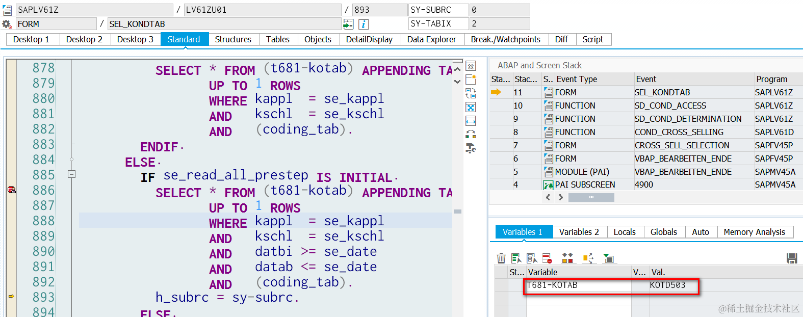The width and height of the screenshot is (803, 317).
Task: Click the PAI SUBSCREEN green icon in row 4
Action: pos(549,184)
